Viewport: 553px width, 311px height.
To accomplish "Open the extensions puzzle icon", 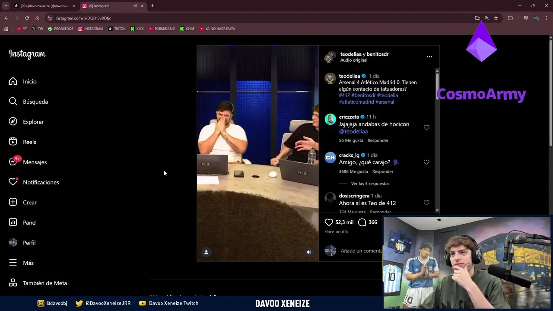I will 511,18.
